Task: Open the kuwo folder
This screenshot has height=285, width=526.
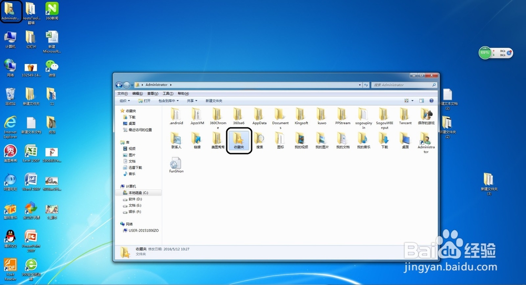Action: (322, 117)
